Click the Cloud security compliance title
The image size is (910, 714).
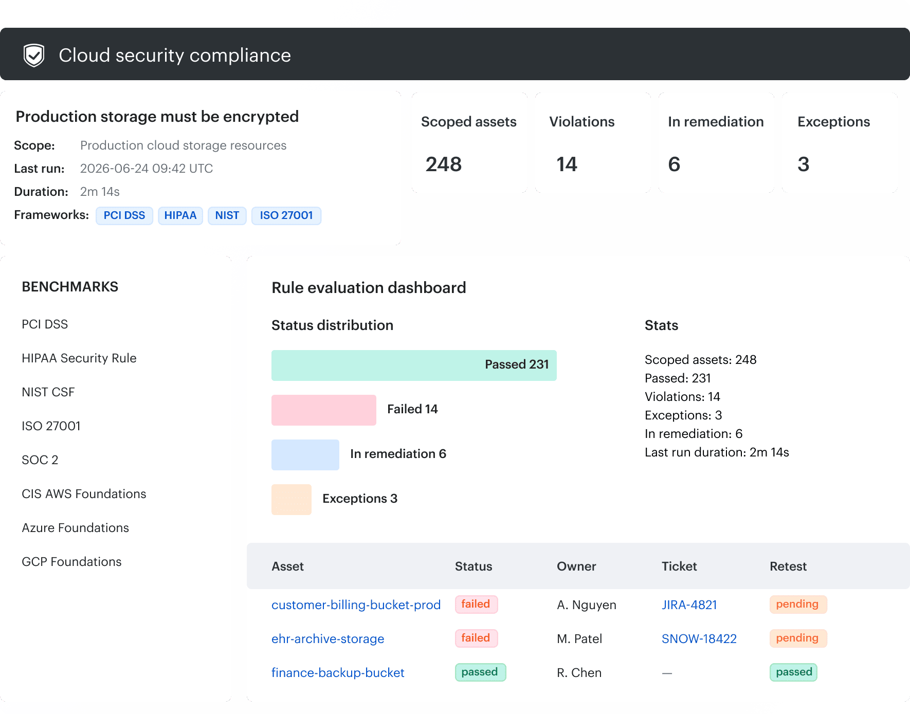175,55
